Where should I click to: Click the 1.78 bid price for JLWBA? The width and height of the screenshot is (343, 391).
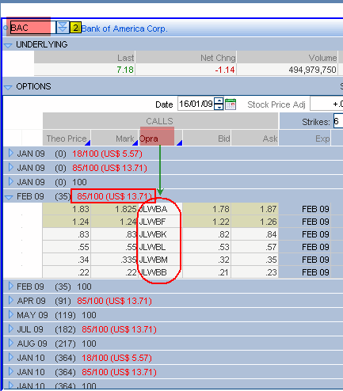pos(207,209)
